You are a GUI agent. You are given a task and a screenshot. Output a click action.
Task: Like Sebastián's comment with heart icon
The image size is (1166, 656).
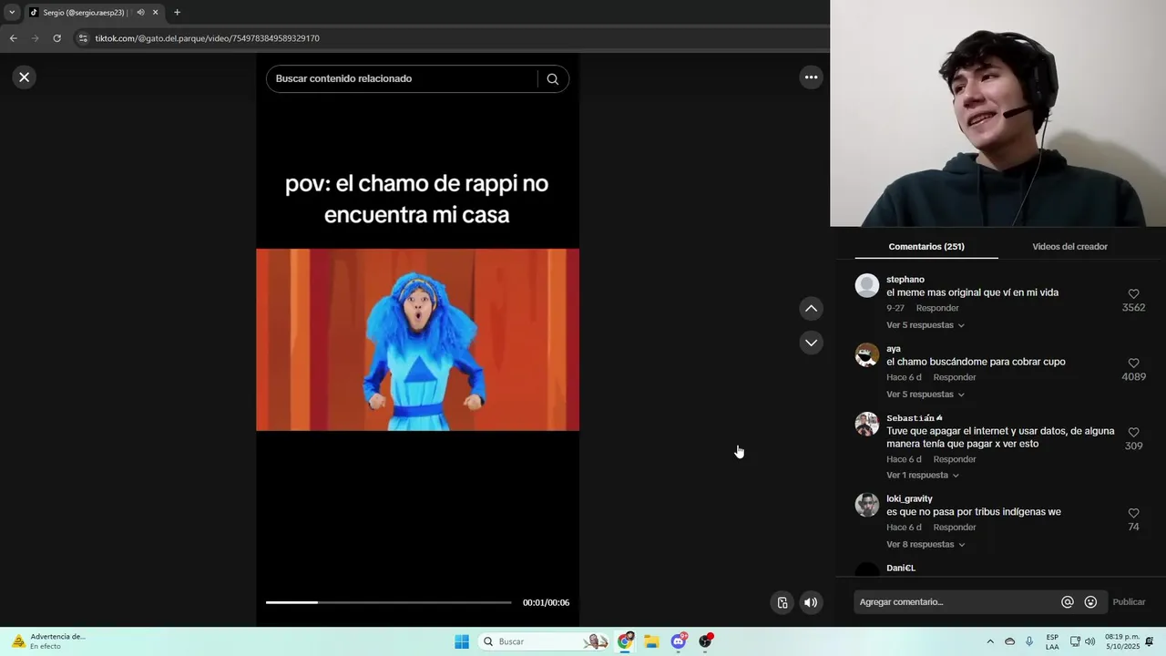pyautogui.click(x=1133, y=433)
